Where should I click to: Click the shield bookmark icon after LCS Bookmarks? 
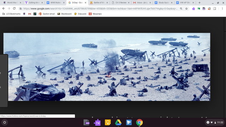coord(24,14)
